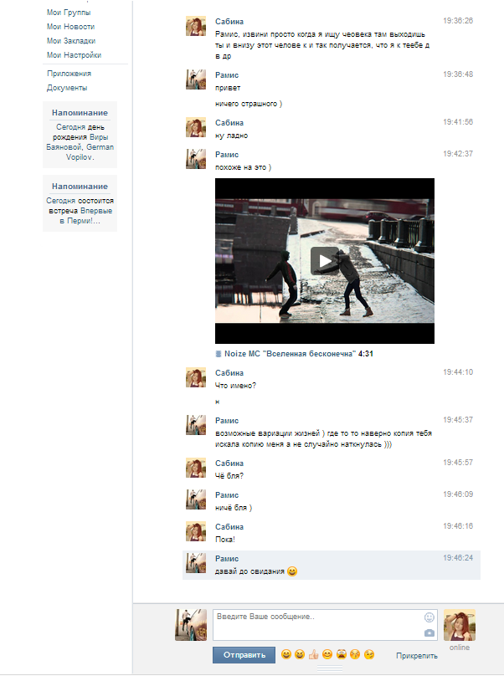Send the message with Отправить button
Viewport: 504px width, 676px height.
244,655
